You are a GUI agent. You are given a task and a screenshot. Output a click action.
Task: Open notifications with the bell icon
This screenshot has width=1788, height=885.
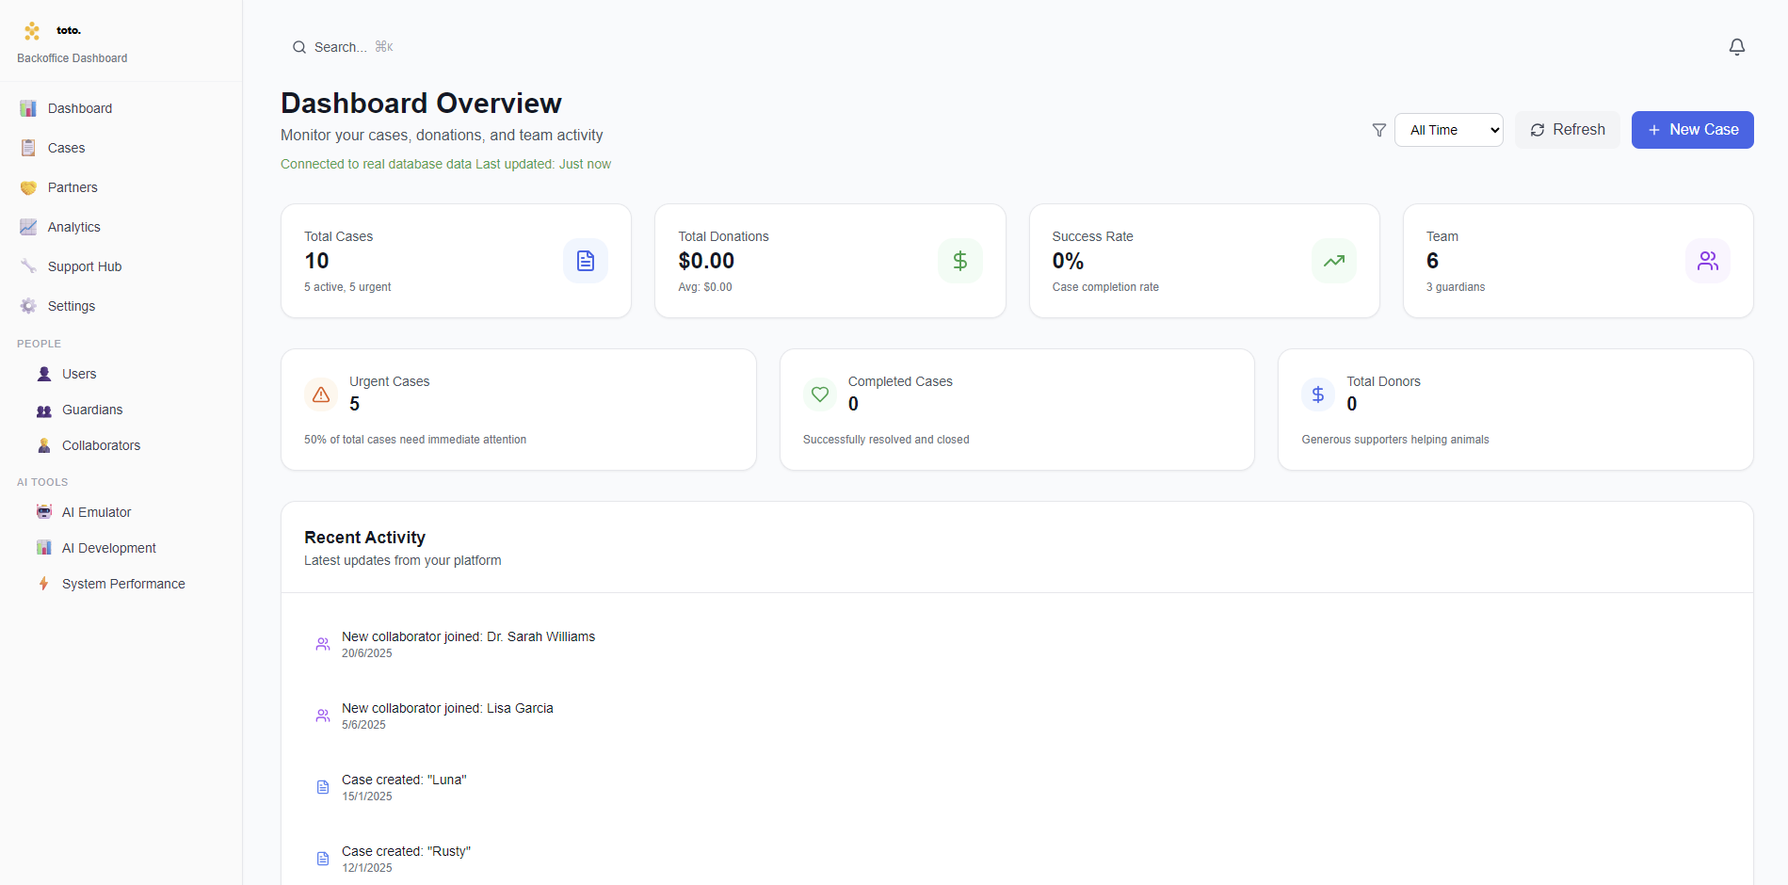1737,47
